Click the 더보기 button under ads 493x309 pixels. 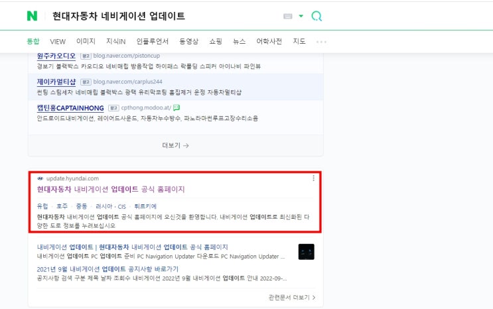click(x=175, y=145)
